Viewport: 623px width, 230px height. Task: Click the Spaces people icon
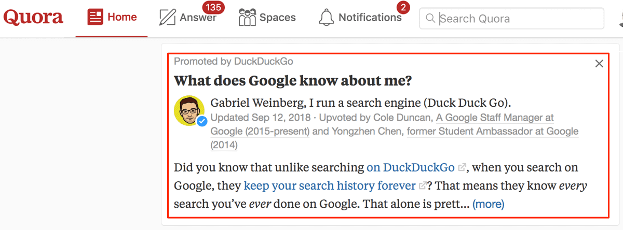[x=247, y=18]
